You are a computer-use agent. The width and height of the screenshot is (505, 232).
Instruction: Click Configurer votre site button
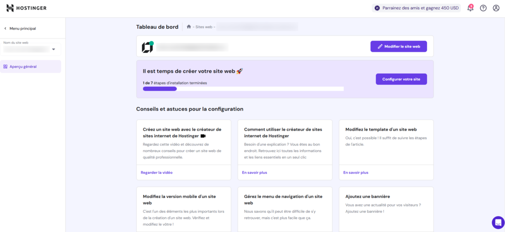pos(401,79)
